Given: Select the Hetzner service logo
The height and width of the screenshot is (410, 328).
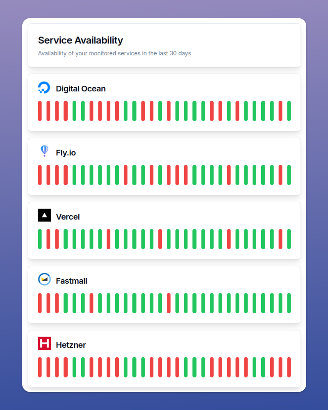Looking at the screenshot, I should 44,343.
